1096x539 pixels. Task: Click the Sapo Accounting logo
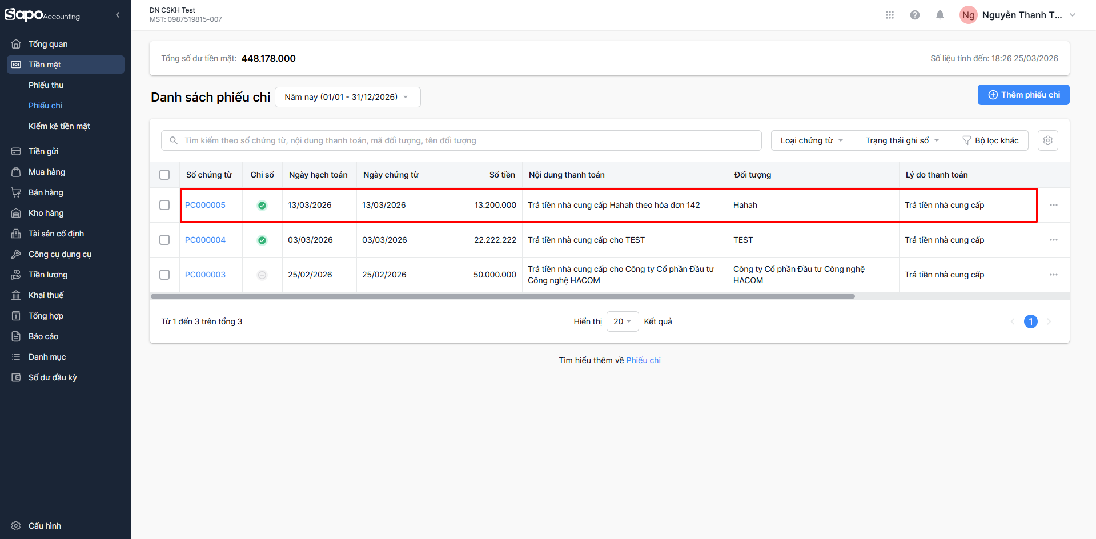[x=42, y=15]
